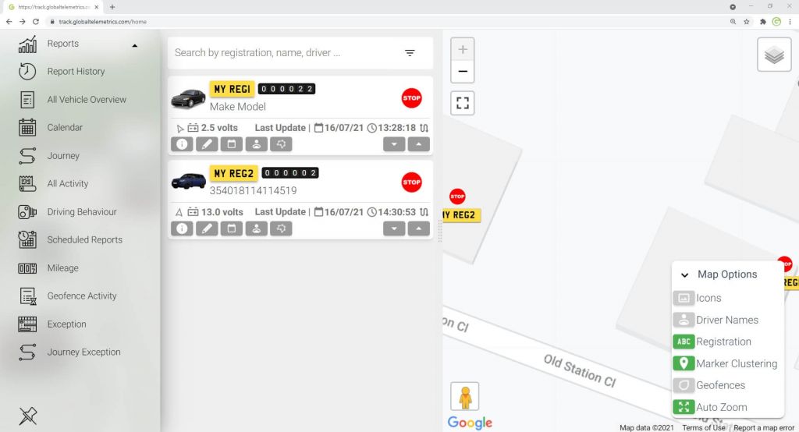
Task: Click the vehicle search input field
Action: [x=281, y=53]
